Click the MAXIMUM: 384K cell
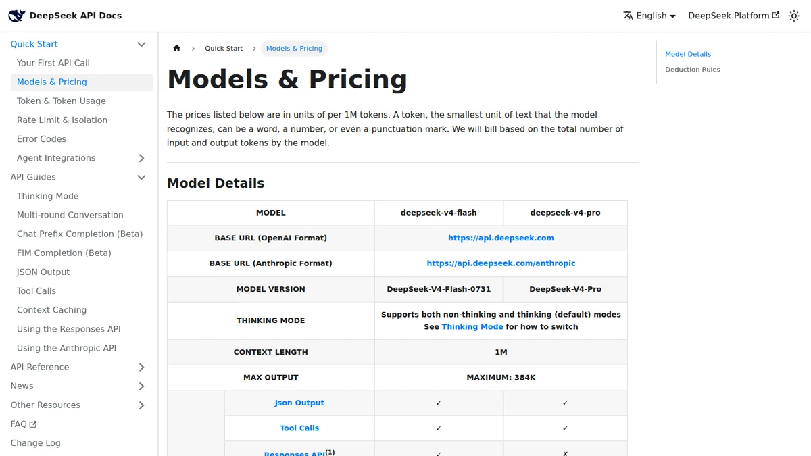811x456 pixels. [501, 378]
